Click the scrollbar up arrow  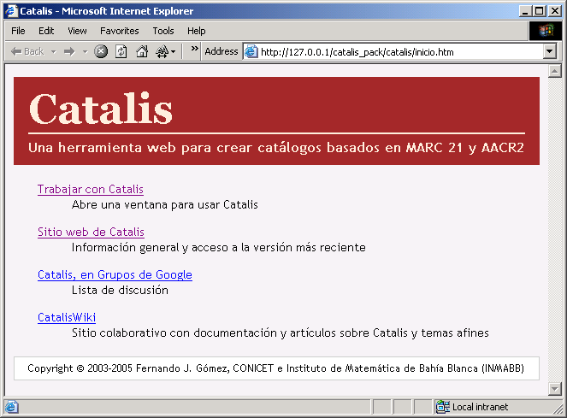554,71
